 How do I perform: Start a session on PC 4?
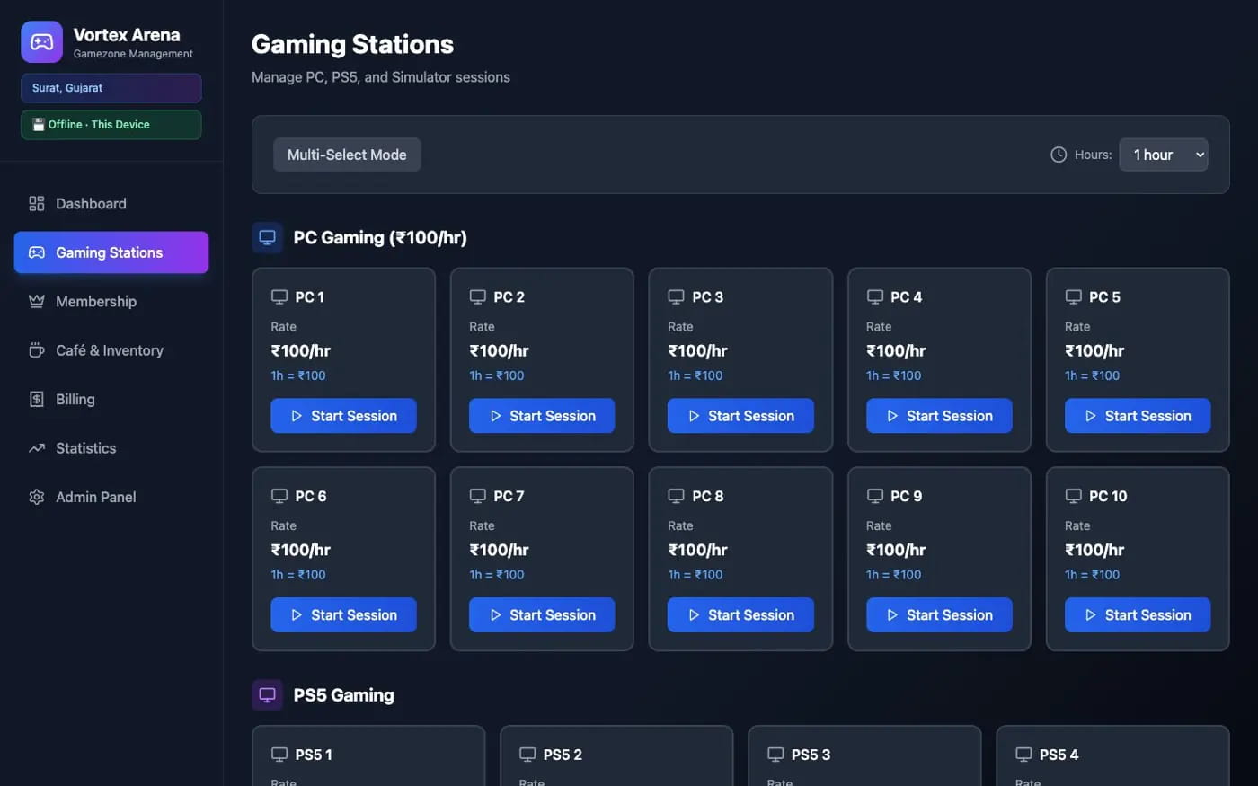pyautogui.click(x=939, y=416)
